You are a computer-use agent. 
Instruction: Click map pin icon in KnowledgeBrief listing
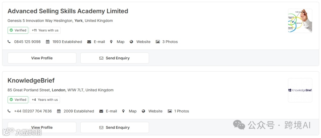[123, 111]
